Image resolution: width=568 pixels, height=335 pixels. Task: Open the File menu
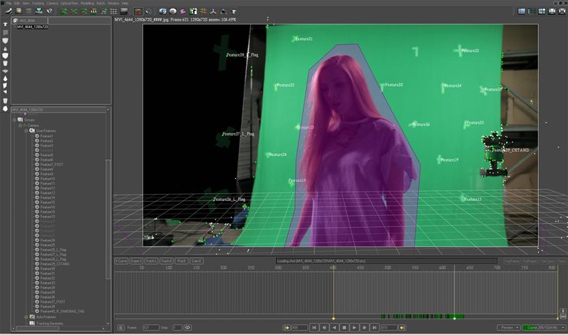pos(9,3)
